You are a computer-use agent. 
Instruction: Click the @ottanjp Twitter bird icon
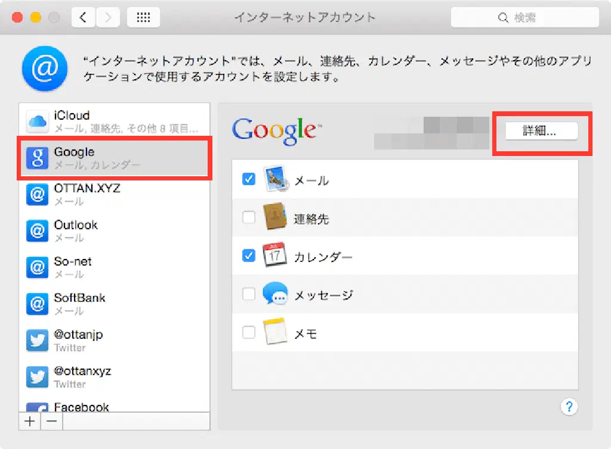[36, 341]
